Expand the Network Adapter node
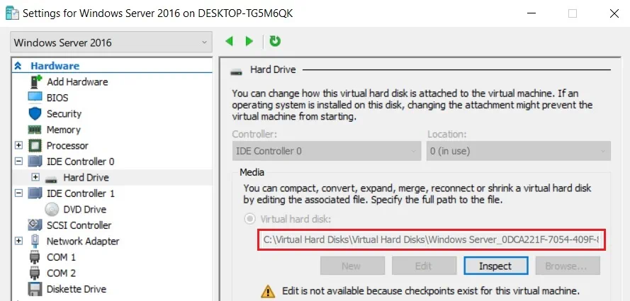Screen dimensions: 630x301 coord(18,241)
